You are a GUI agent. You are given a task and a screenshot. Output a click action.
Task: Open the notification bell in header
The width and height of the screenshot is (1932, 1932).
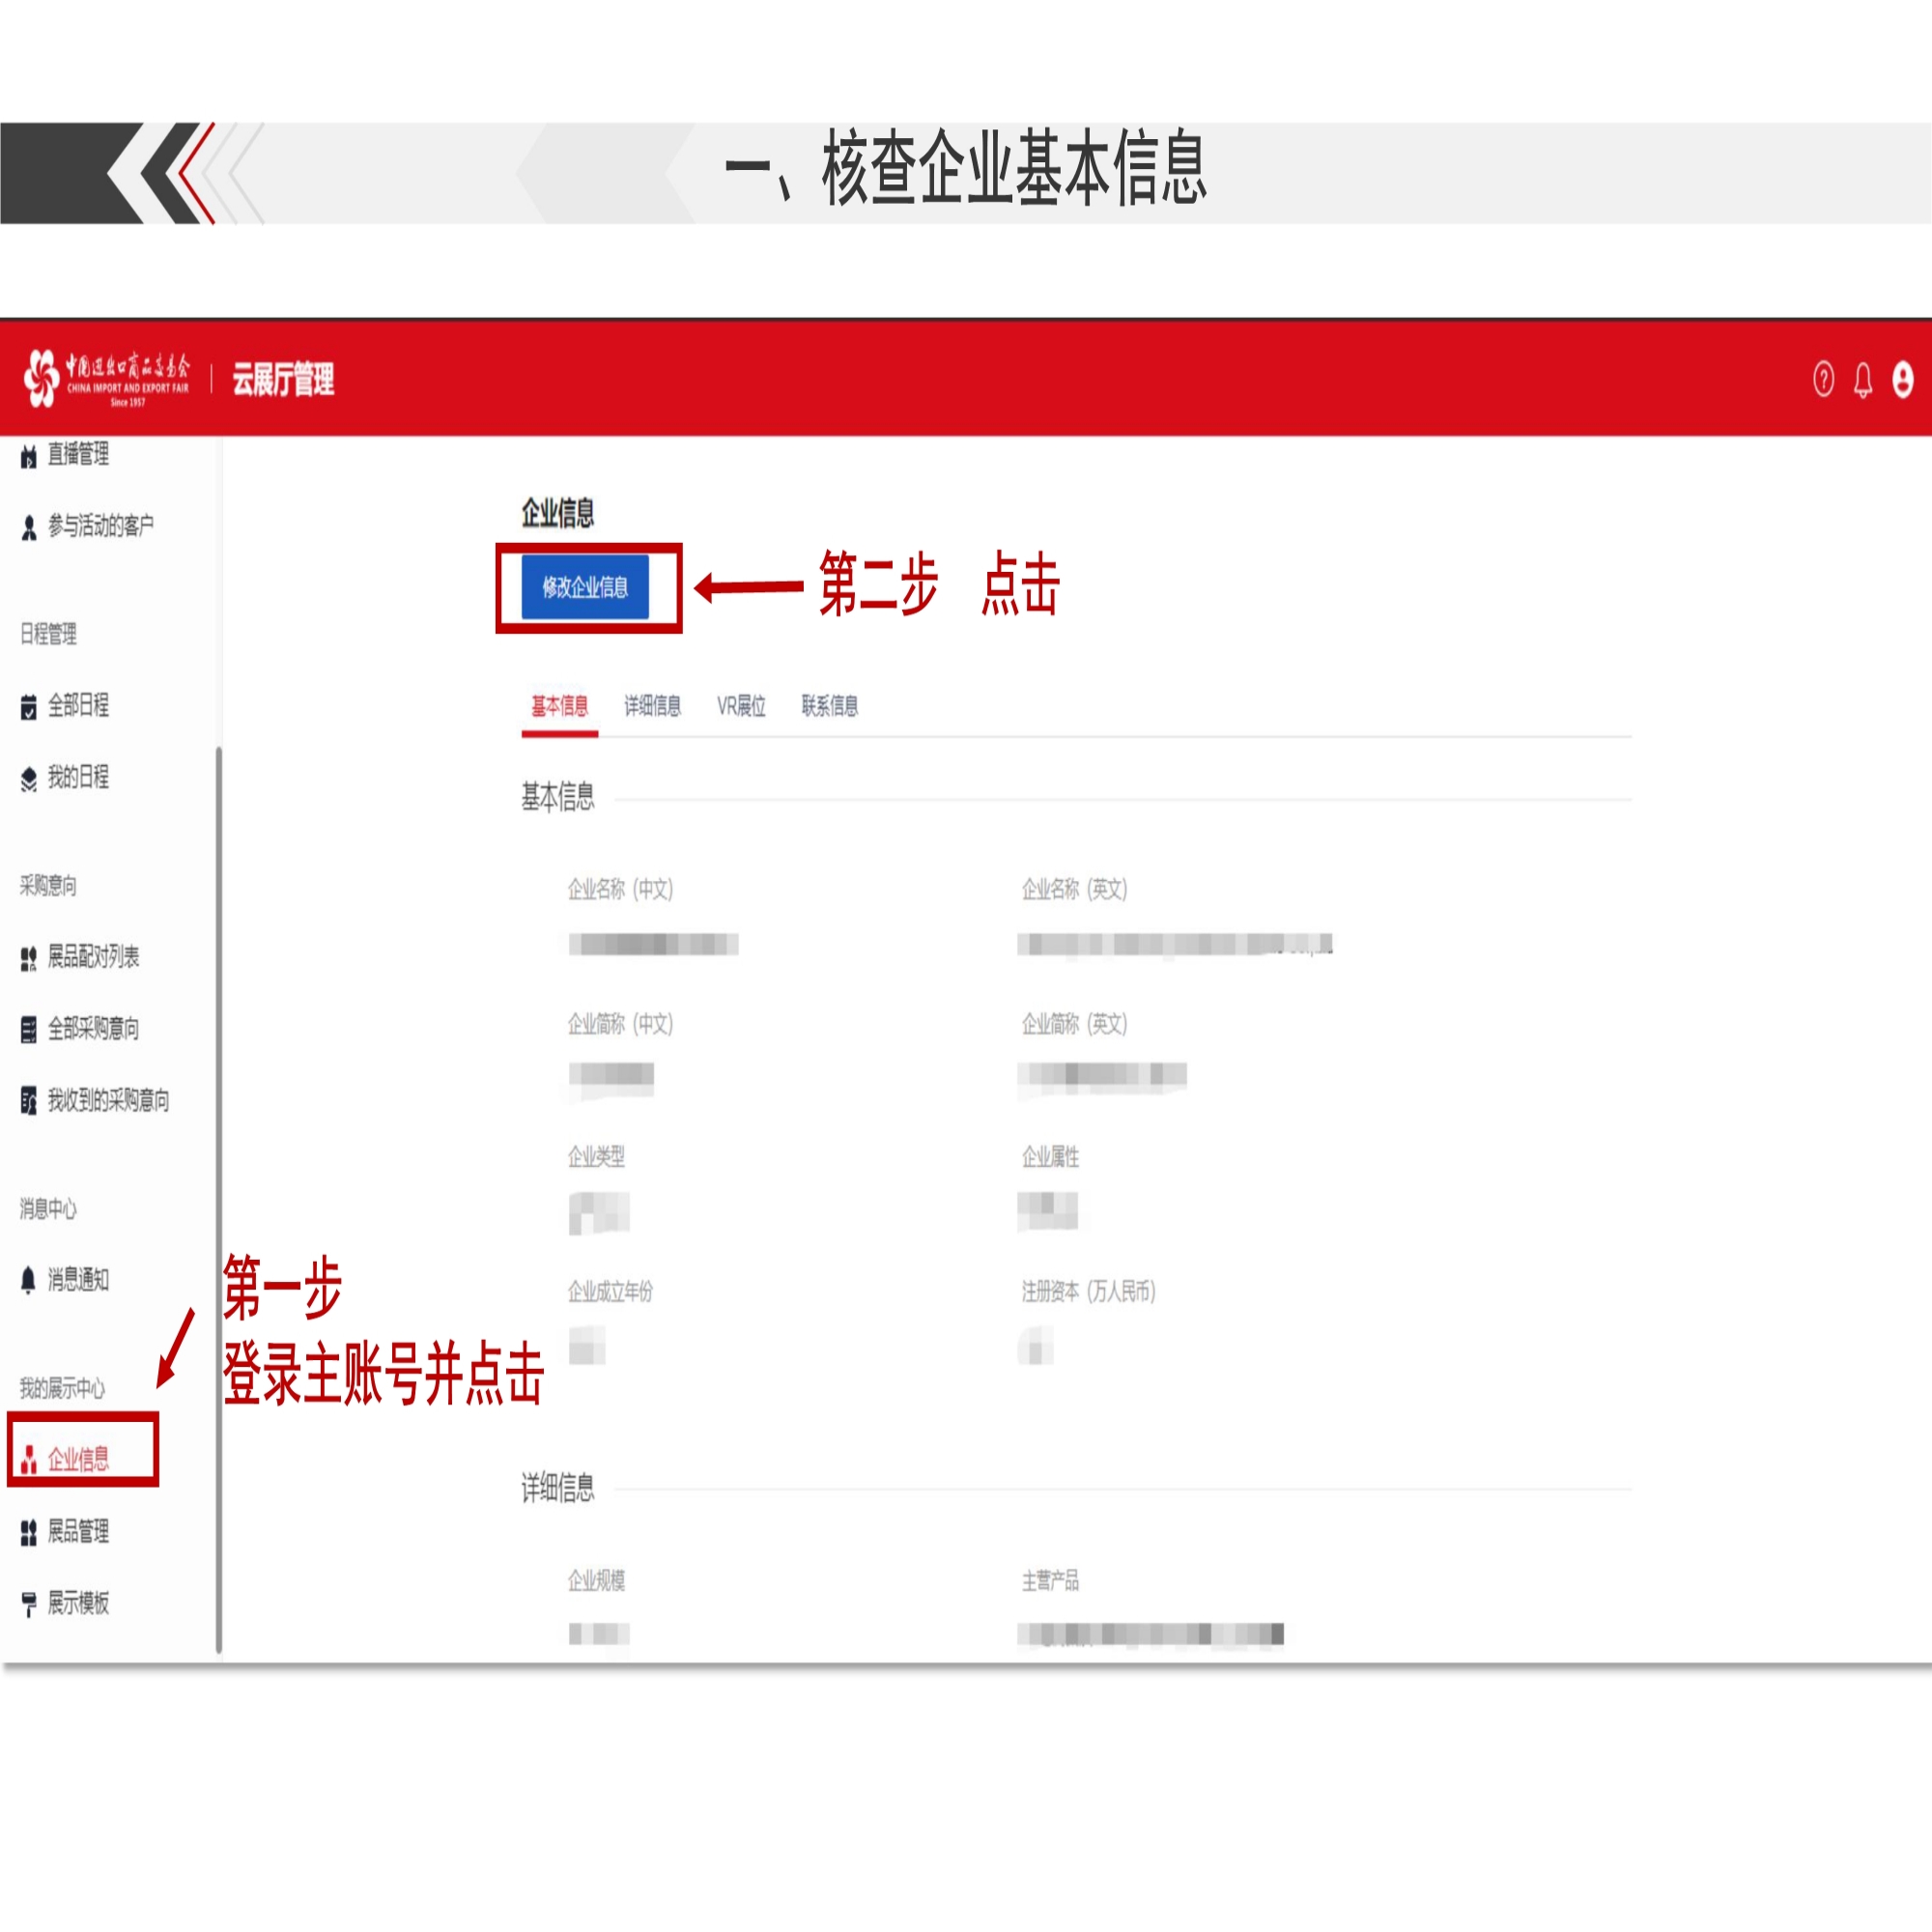click(1862, 380)
